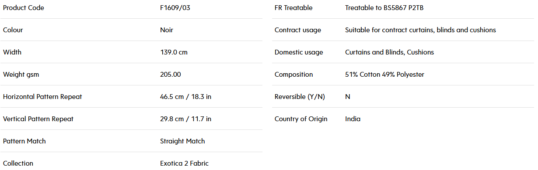Click the Curtains and Blinds, Cushions value
Image resolution: width=538 pixels, height=170 pixels.
(389, 52)
